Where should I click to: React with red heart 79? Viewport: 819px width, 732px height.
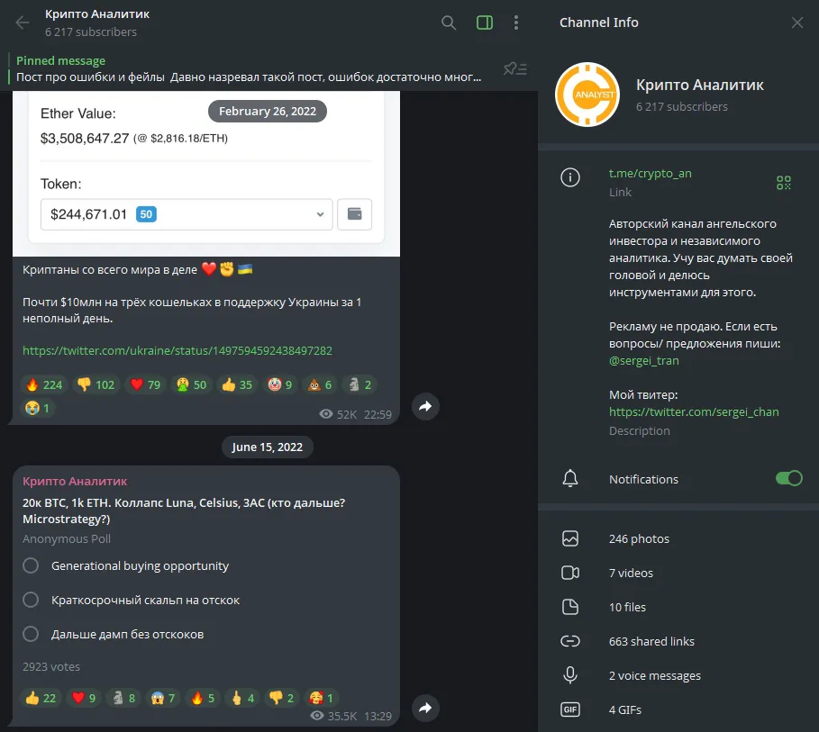[x=145, y=384]
